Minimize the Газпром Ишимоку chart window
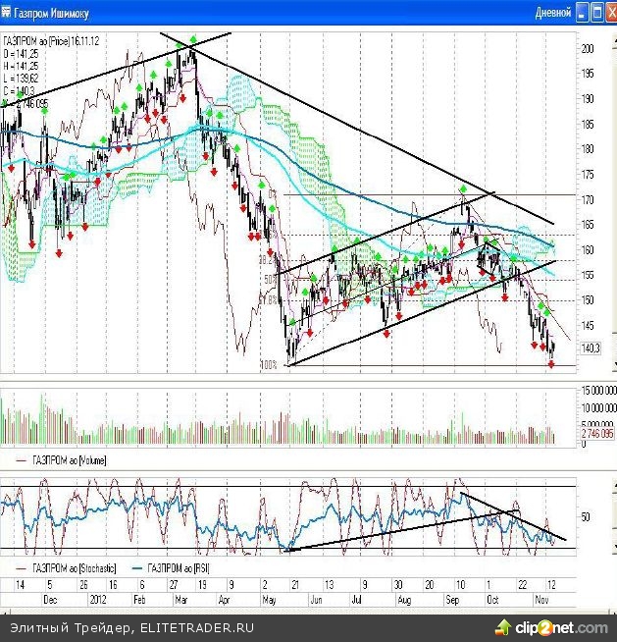Viewport: 617px width, 642px height. 584,13
